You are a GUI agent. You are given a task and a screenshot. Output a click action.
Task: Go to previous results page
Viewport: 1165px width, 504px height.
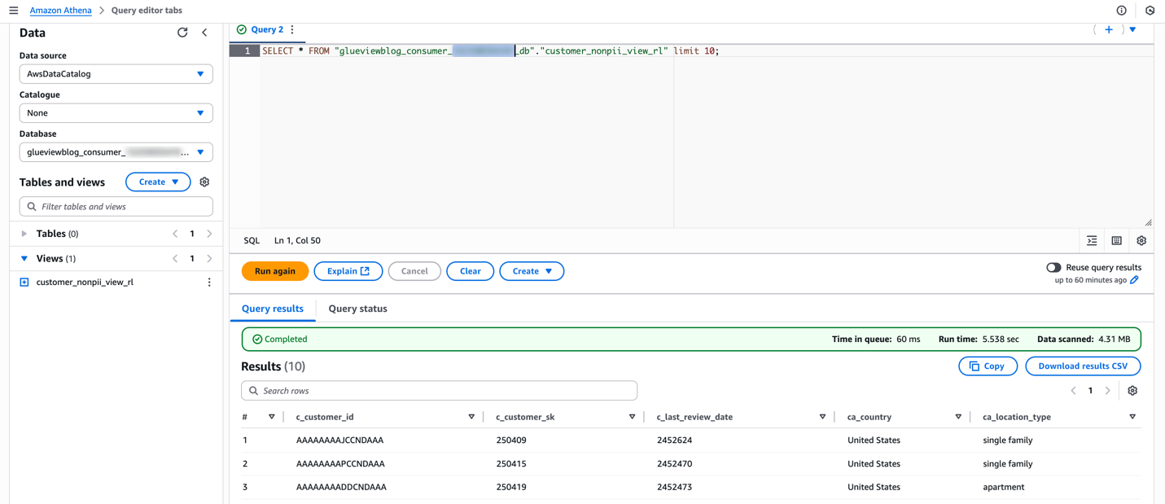1073,391
